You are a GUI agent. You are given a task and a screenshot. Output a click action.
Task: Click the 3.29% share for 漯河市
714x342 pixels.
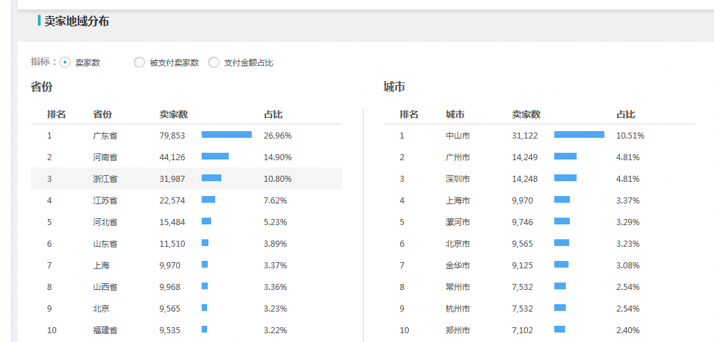629,222
